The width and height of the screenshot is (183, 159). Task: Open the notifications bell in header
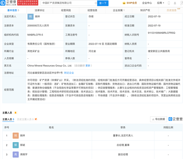tap(175, 3)
